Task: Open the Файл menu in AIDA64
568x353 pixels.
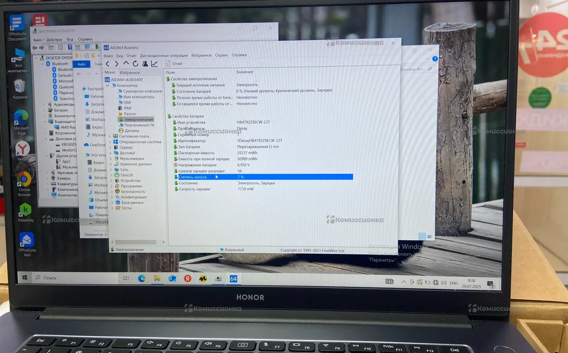Action: pos(108,55)
